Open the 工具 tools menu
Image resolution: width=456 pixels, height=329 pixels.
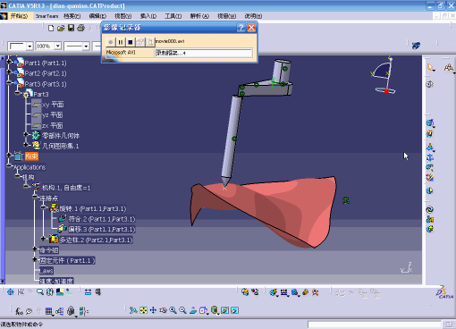click(173, 16)
